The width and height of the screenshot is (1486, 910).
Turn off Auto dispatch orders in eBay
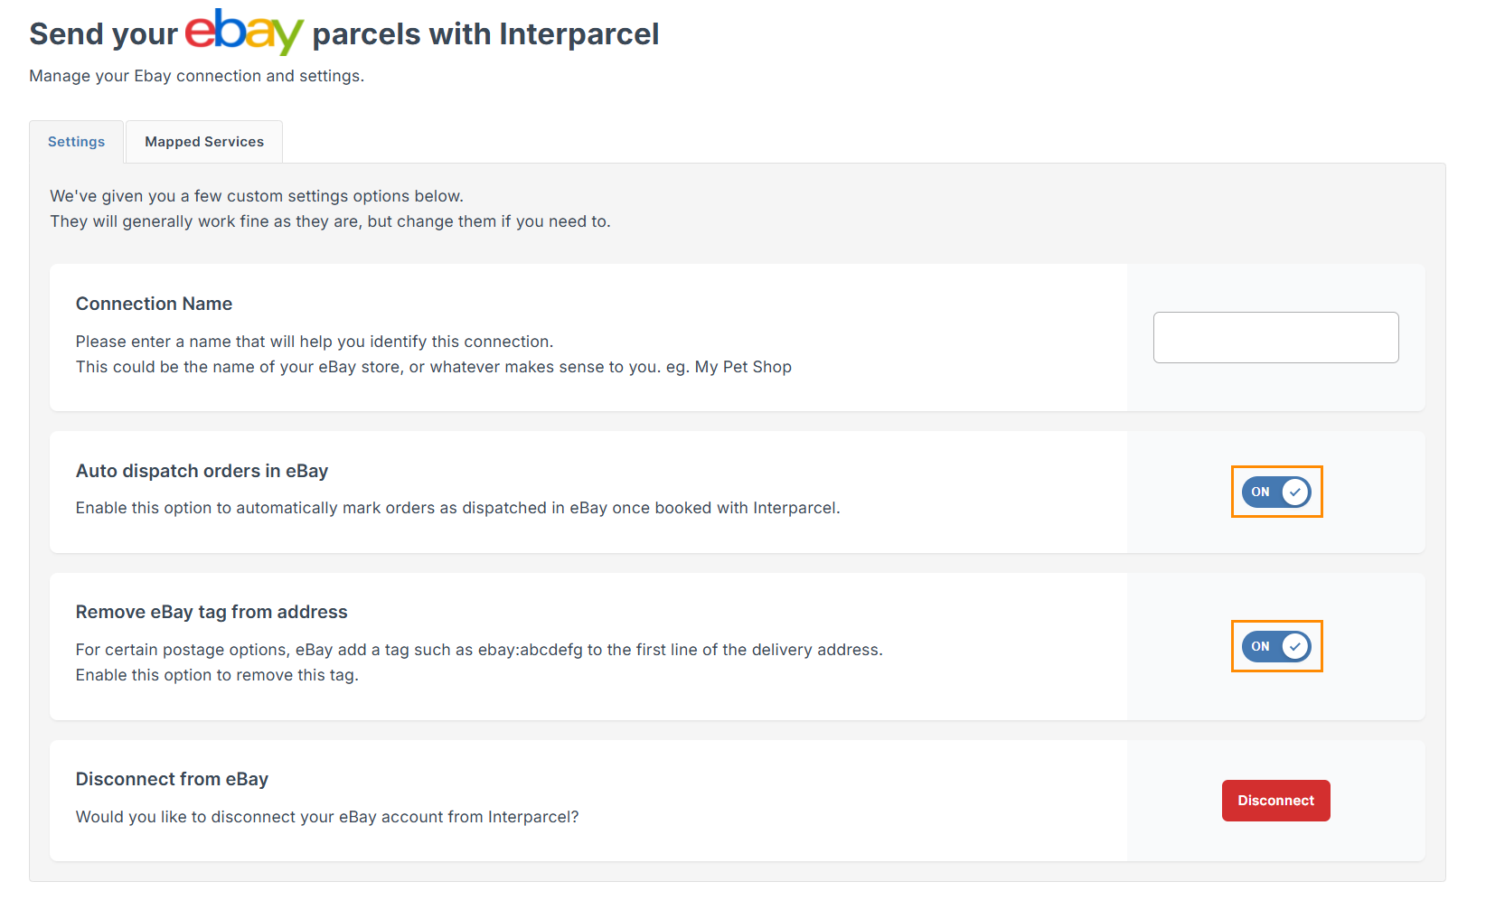(x=1275, y=493)
